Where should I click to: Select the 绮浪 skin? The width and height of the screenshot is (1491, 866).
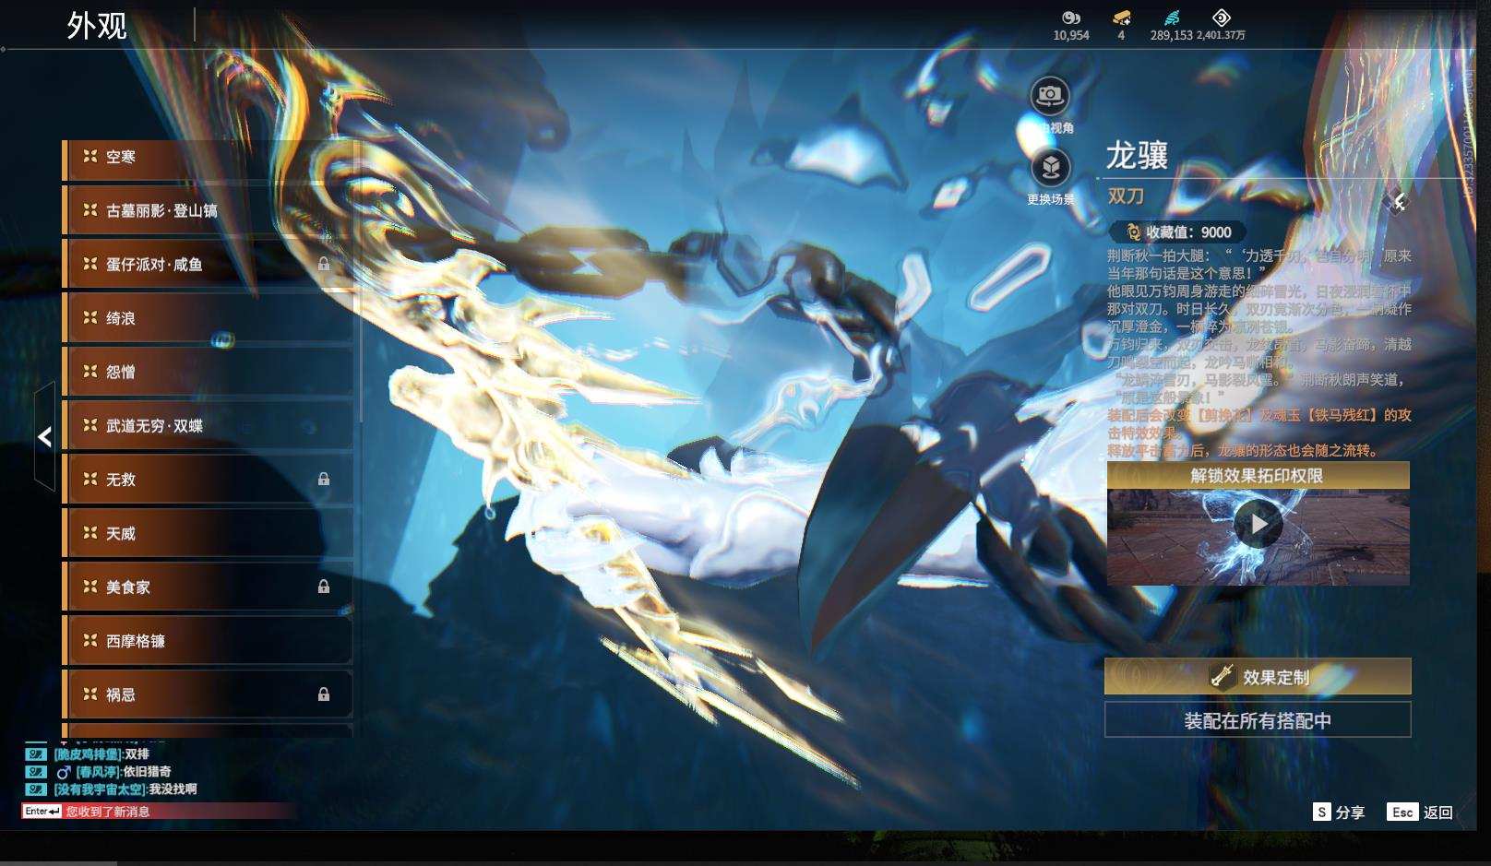(x=208, y=318)
